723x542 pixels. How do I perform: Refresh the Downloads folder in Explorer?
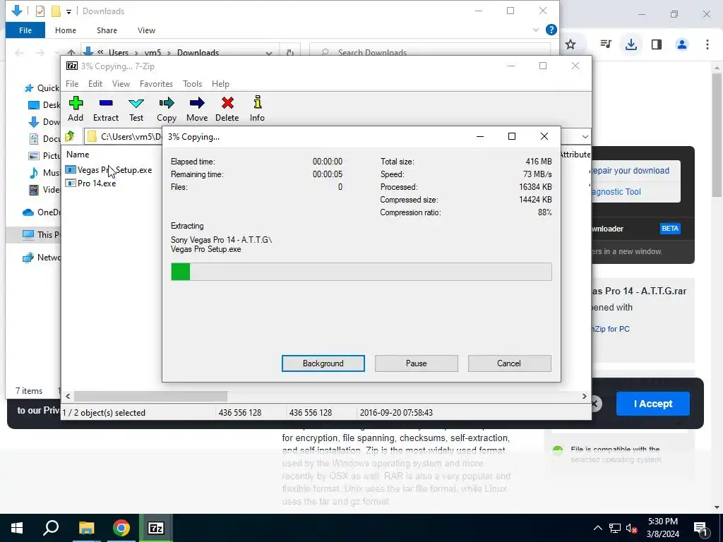[x=290, y=52]
